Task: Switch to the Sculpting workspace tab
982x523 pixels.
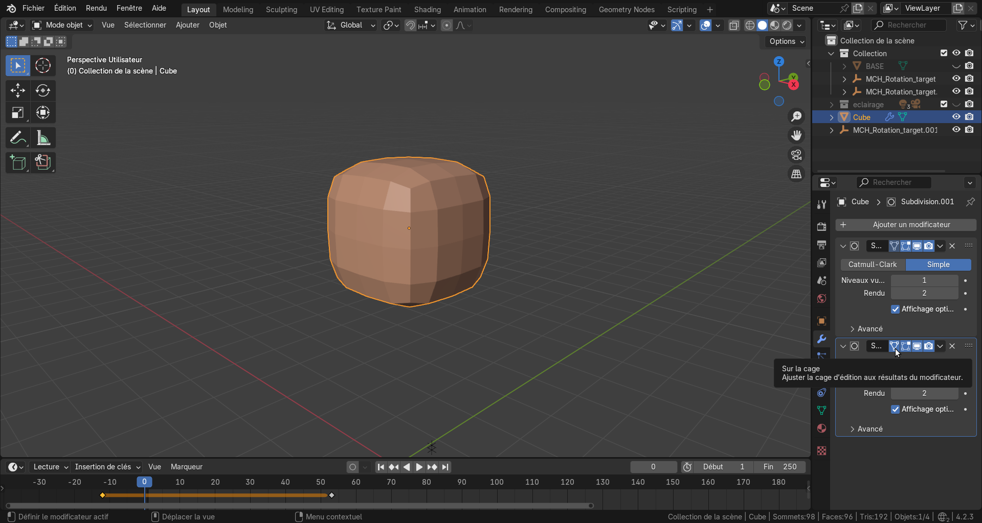Action: [281, 9]
